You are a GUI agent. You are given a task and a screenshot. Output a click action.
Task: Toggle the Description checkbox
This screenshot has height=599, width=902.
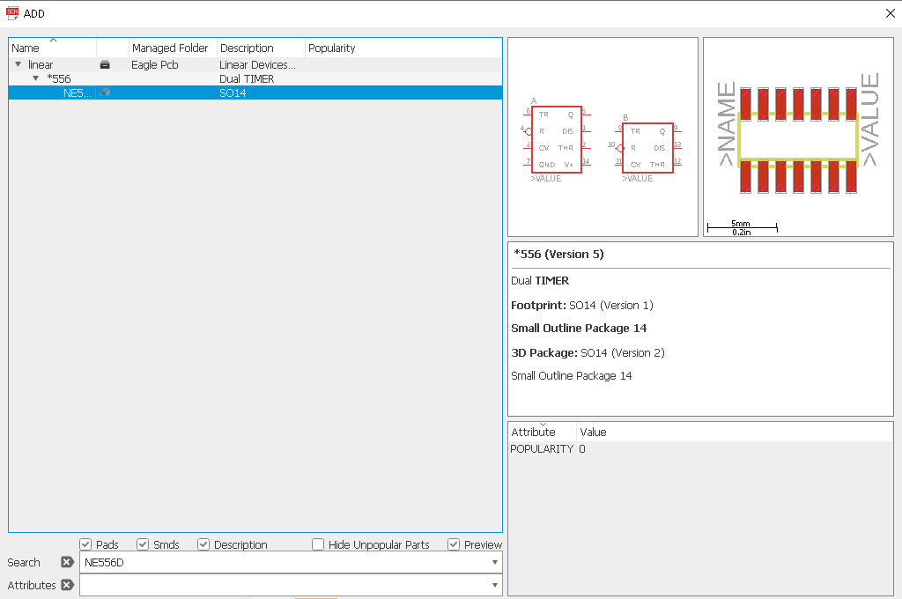click(203, 544)
